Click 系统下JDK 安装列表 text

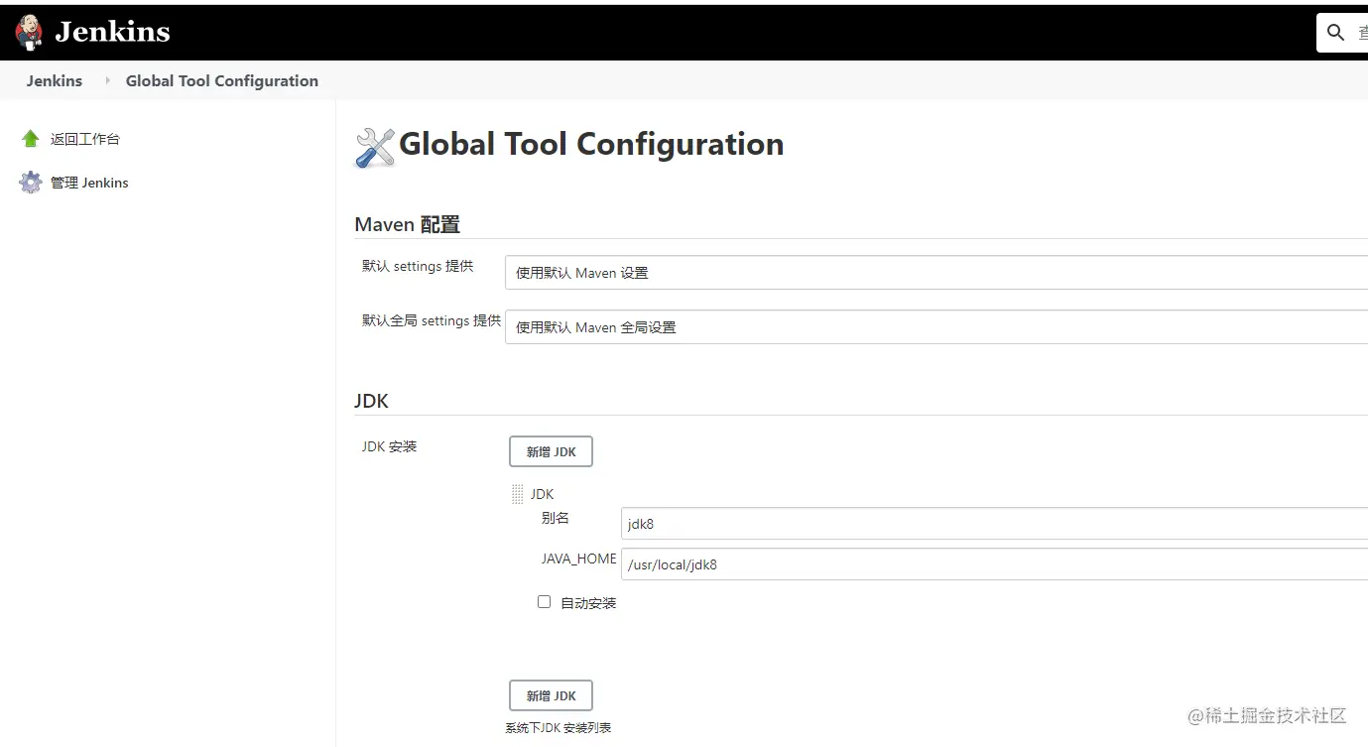pyautogui.click(x=559, y=728)
